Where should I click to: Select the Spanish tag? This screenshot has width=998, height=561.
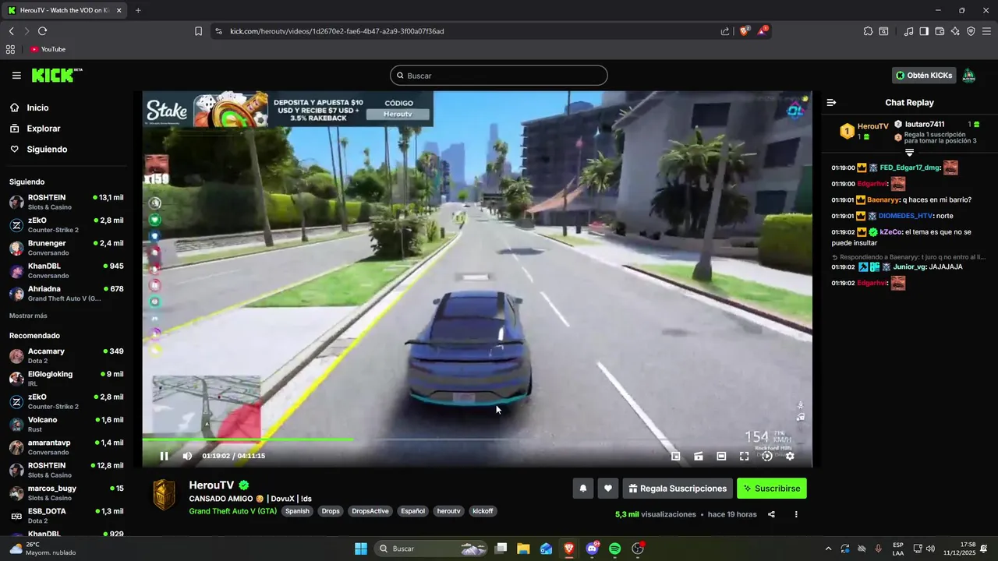point(297,511)
